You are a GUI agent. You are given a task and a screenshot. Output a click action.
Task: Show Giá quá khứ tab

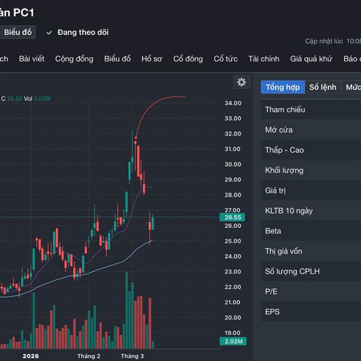click(311, 58)
